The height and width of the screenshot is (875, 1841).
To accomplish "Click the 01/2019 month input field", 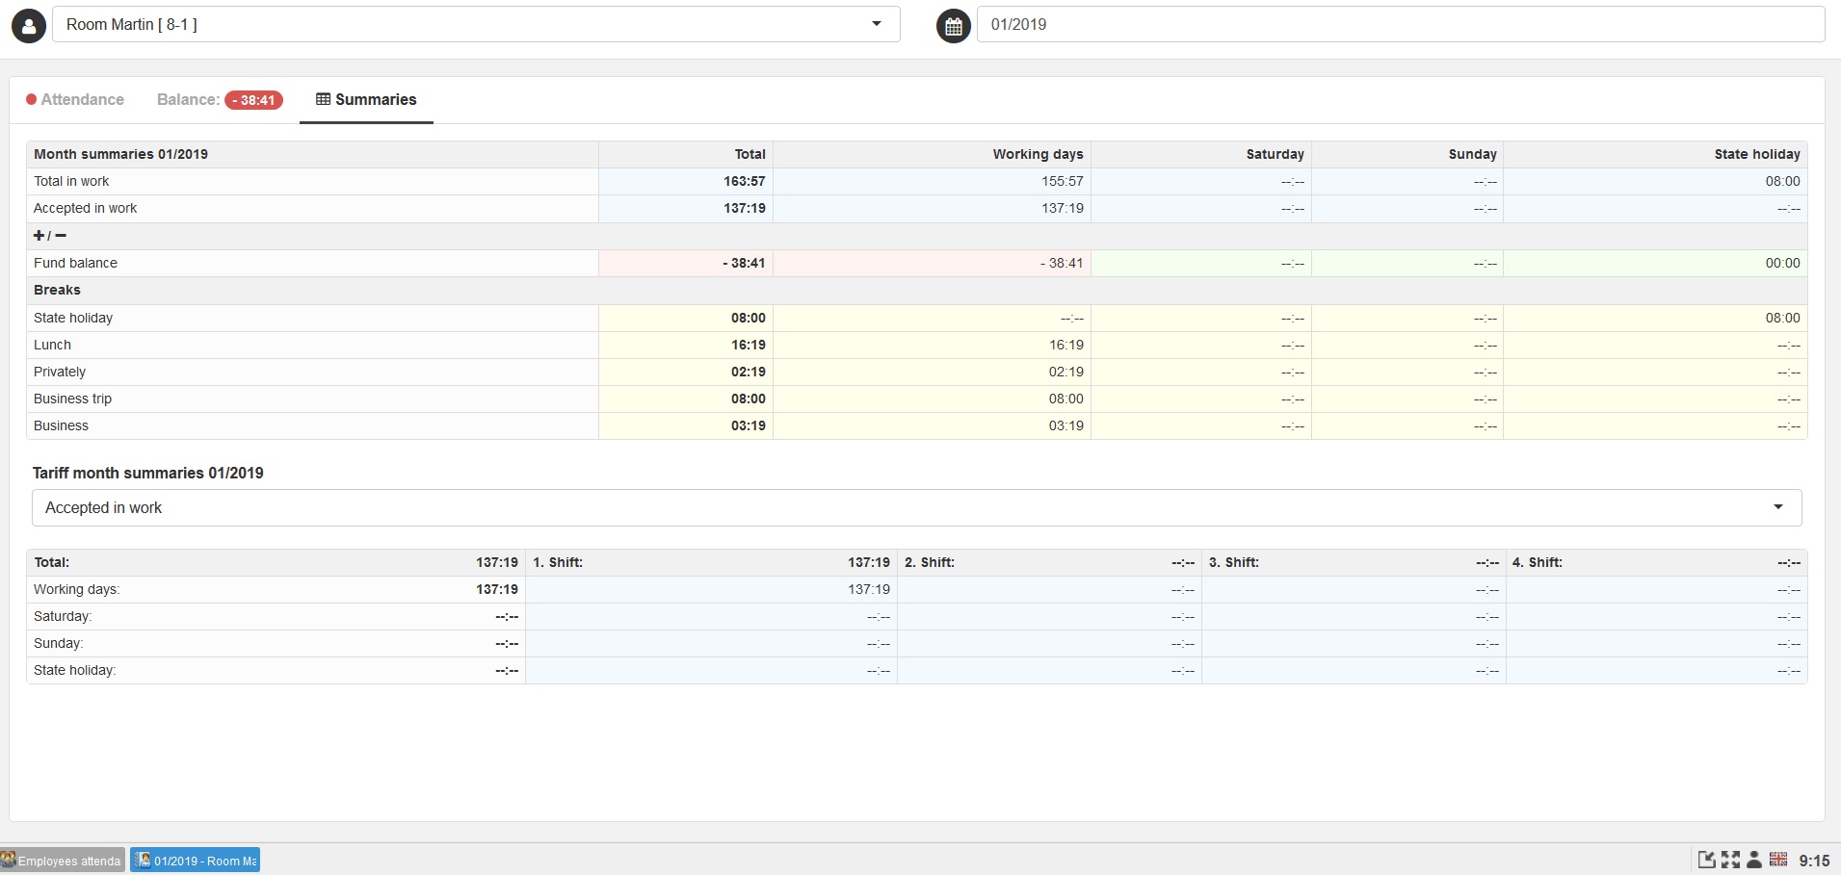I will click(x=1401, y=24).
